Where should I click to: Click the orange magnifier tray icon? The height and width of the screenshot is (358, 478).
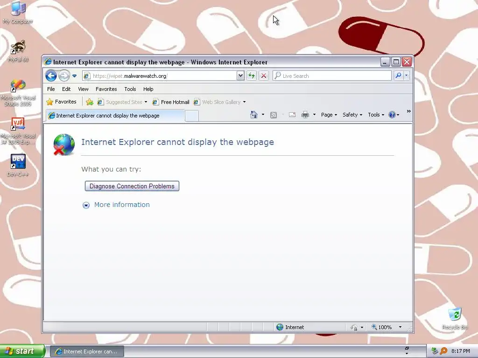(x=443, y=351)
